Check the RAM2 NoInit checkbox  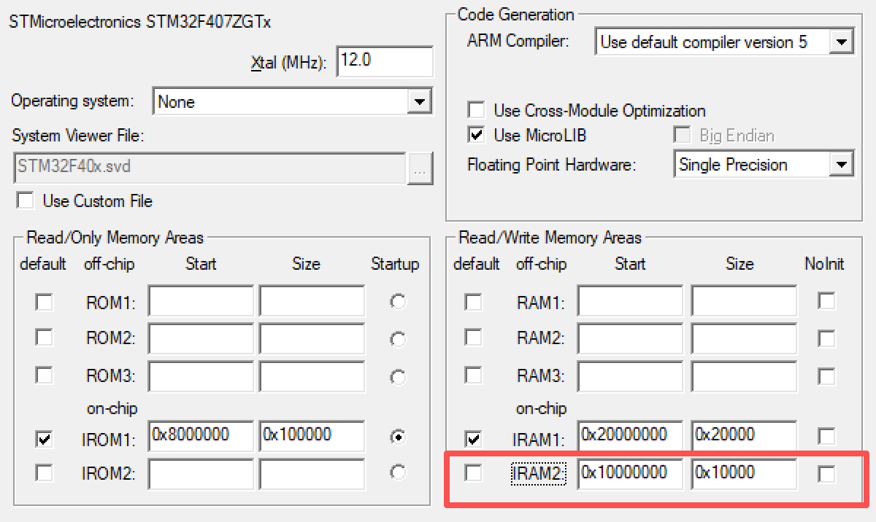pyautogui.click(x=826, y=338)
